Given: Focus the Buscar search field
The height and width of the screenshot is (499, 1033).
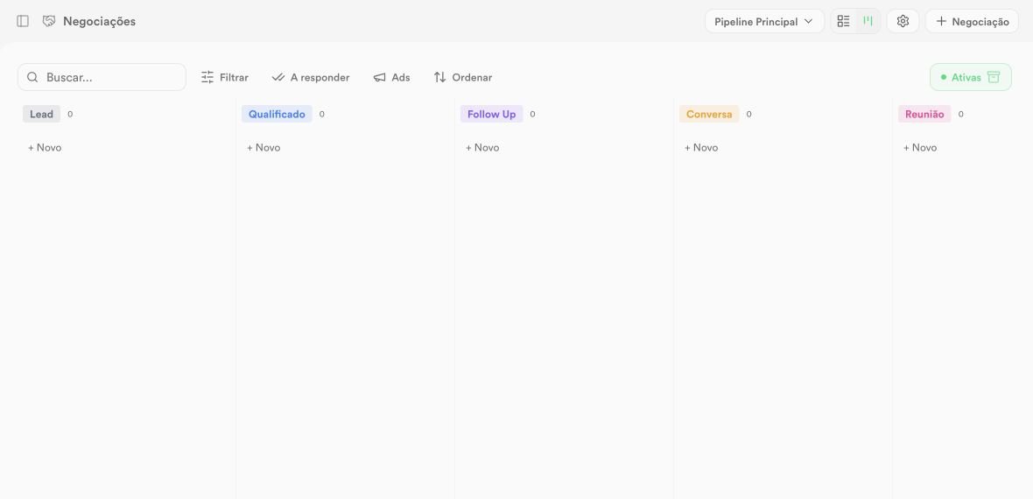Looking at the screenshot, I should click(x=102, y=77).
